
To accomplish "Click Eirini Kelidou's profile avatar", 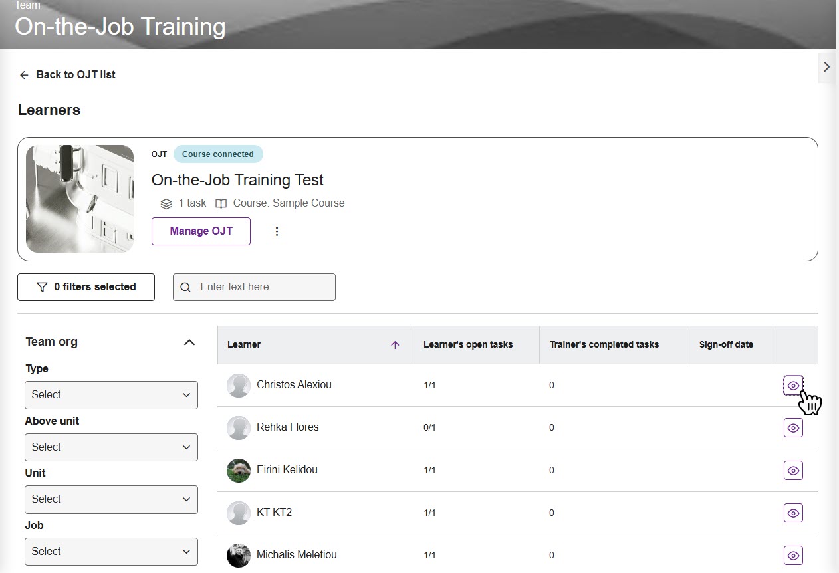I will [x=239, y=471].
